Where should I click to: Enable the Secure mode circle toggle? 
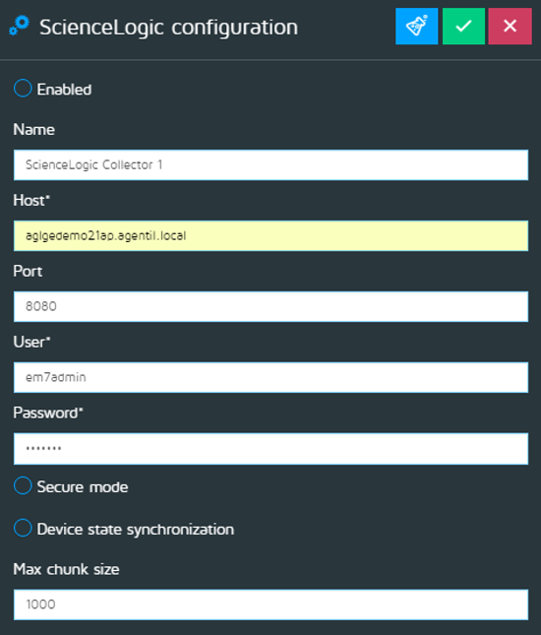pyautogui.click(x=23, y=485)
